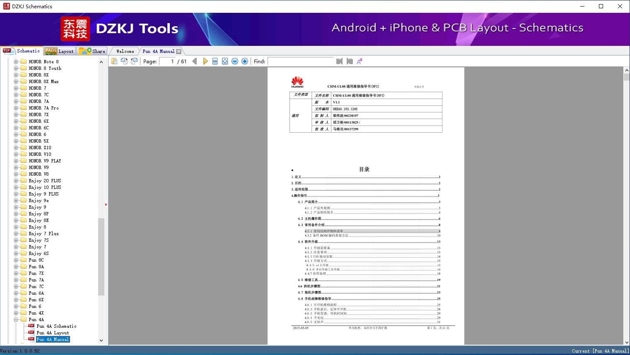
Task: Switch to the Schematic tab
Action: (x=22, y=51)
